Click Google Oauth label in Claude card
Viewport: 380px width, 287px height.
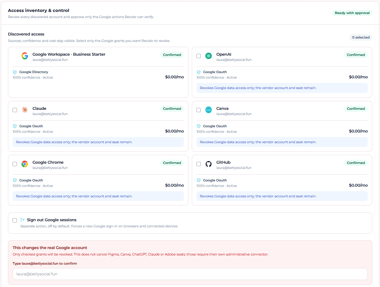(31, 126)
